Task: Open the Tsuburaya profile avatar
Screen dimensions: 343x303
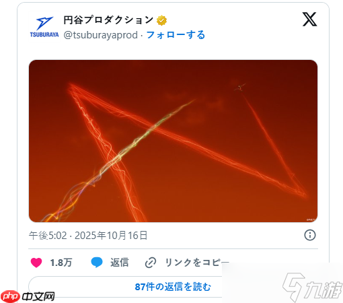Action: coord(44,27)
